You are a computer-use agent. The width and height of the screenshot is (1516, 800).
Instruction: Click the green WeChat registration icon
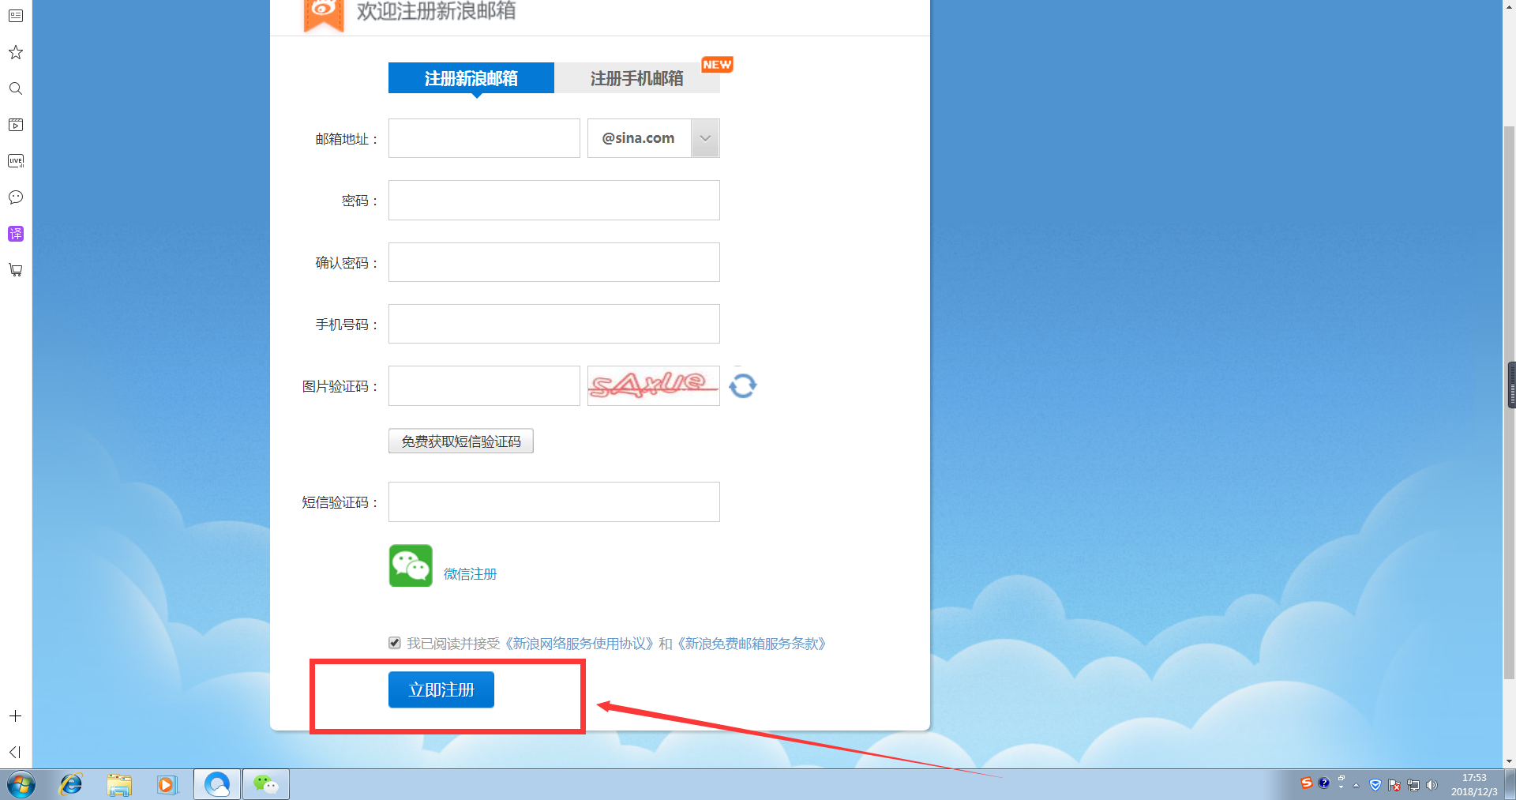pos(411,565)
